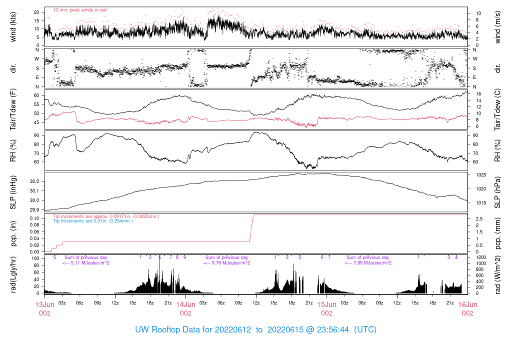The width and height of the screenshot is (512, 350).
Task: Click the '15Jun' date label
Action: pos(326,304)
